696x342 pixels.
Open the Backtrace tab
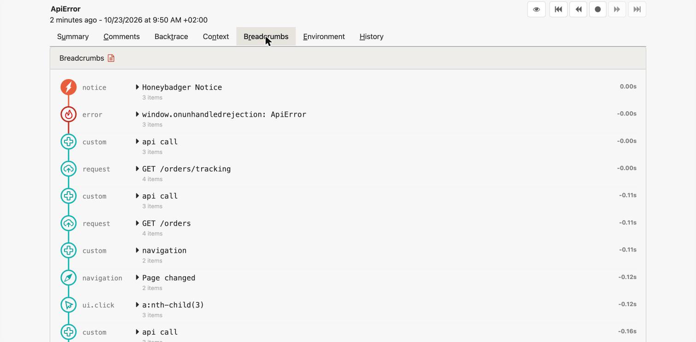click(171, 36)
